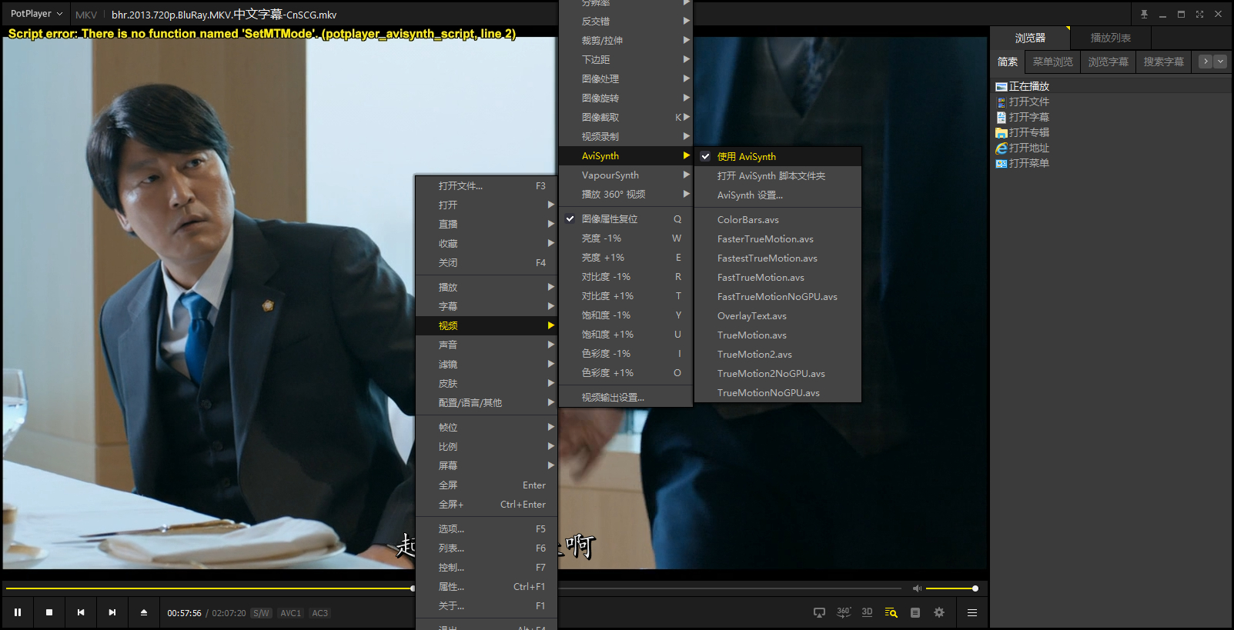
Task: Click 打开地址 in the browser list
Action: (x=1029, y=148)
